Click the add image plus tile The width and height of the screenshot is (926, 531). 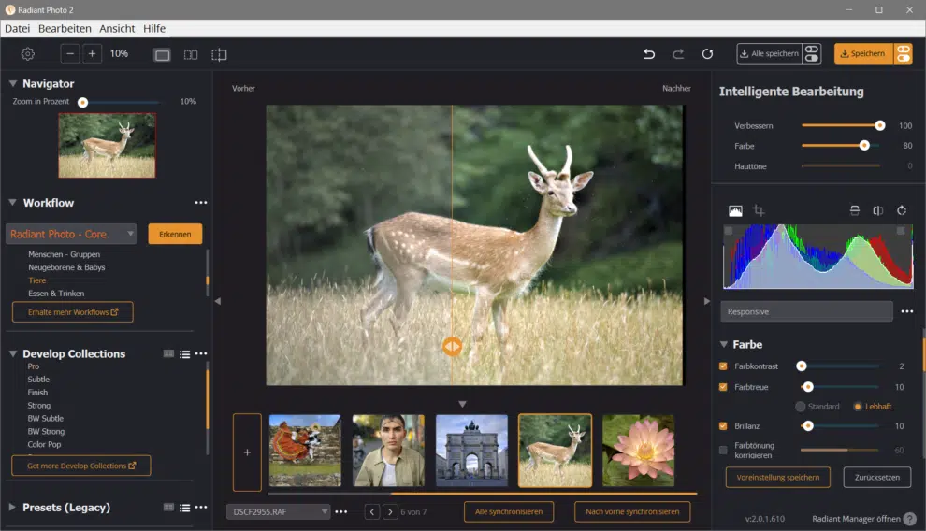click(x=247, y=452)
